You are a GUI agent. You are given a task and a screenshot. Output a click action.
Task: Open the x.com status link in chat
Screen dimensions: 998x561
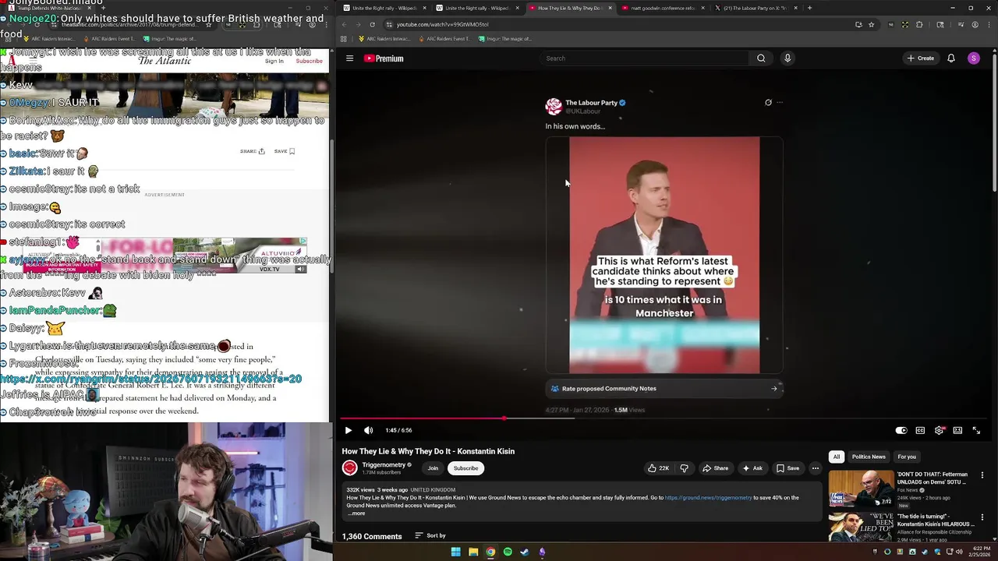pyautogui.click(x=150, y=379)
